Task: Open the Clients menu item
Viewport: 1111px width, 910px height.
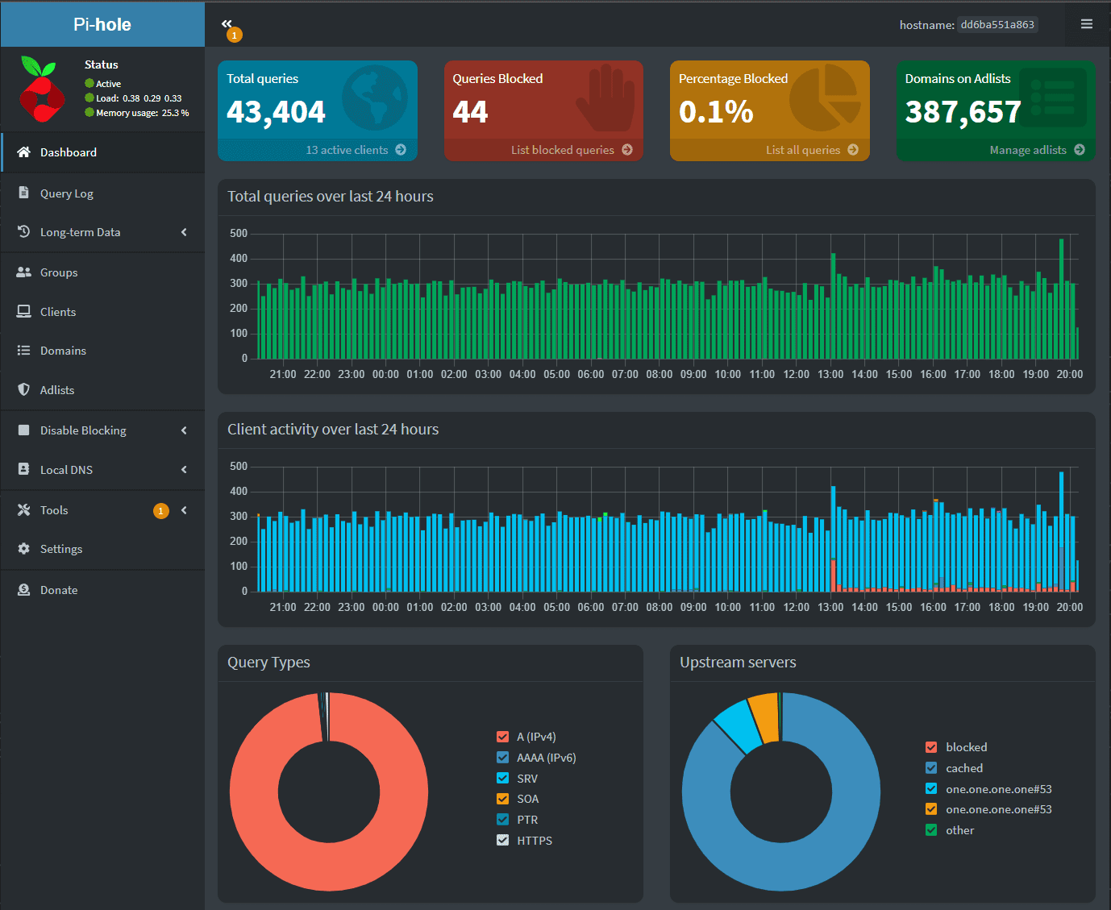Action: tap(58, 312)
